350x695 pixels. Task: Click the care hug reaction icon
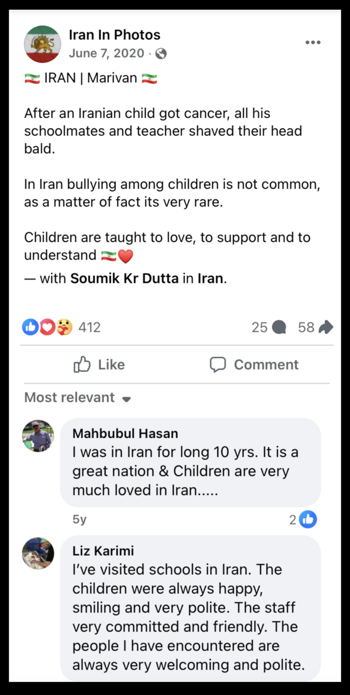64,328
